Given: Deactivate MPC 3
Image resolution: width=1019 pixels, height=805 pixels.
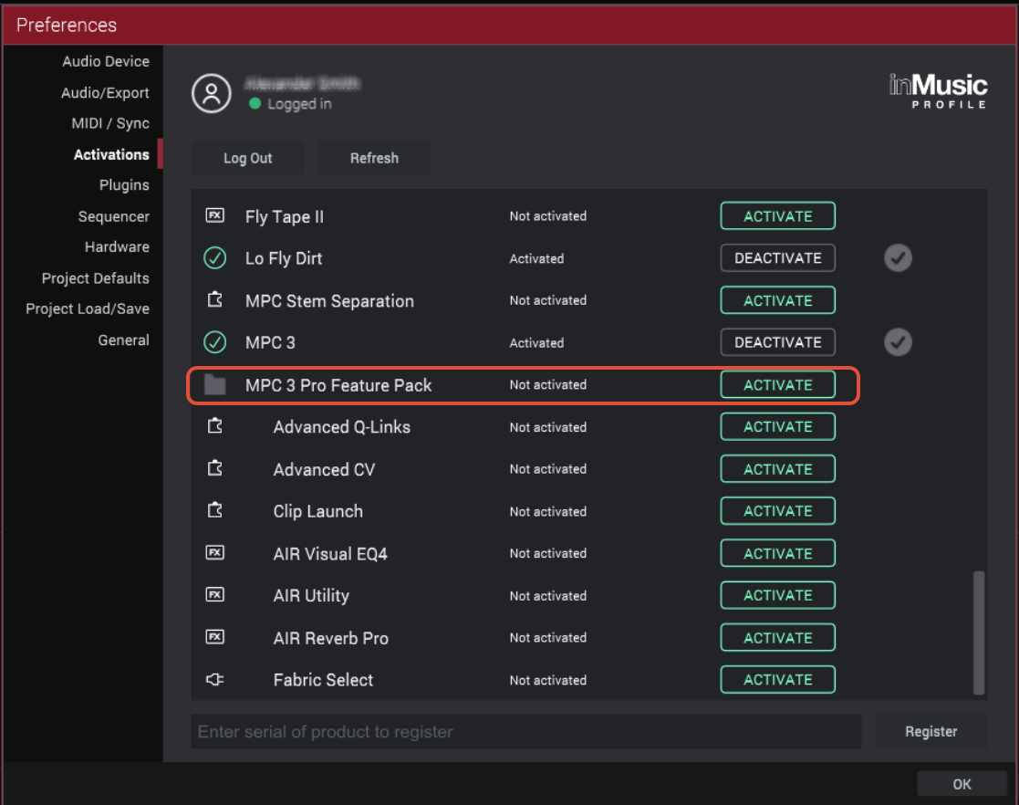Looking at the screenshot, I should click(x=778, y=342).
